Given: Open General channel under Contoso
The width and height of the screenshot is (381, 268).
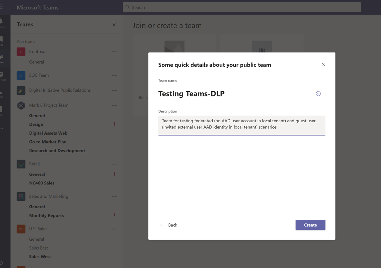Looking at the screenshot, I should 36,62.
